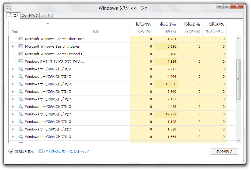Click the Task Manager title bar icon
Image resolution: width=251 pixels, height=170 pixels.
[9, 8]
